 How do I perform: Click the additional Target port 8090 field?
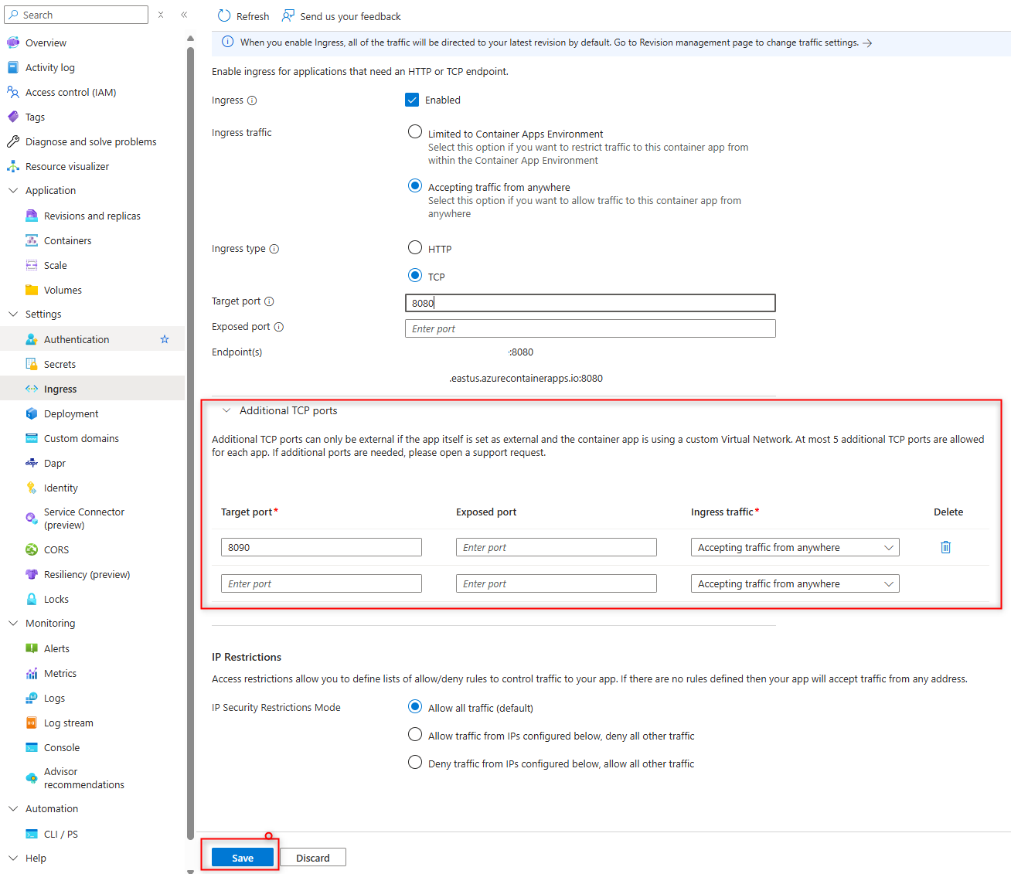click(322, 547)
